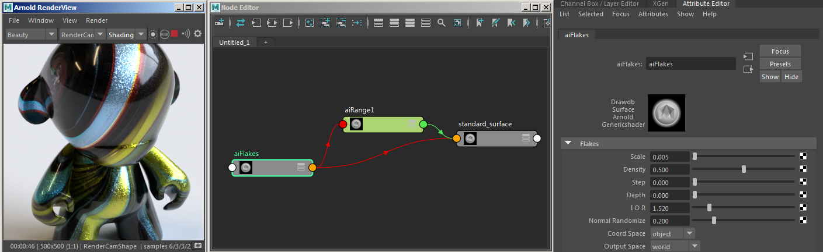Open the Beauty AOV dropdown

(x=32, y=34)
